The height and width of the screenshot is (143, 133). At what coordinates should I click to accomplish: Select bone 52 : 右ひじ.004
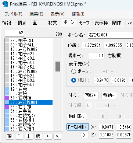tap(29, 102)
